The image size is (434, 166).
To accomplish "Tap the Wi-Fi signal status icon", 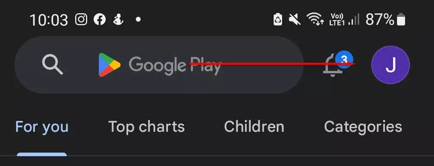I will [315, 19].
